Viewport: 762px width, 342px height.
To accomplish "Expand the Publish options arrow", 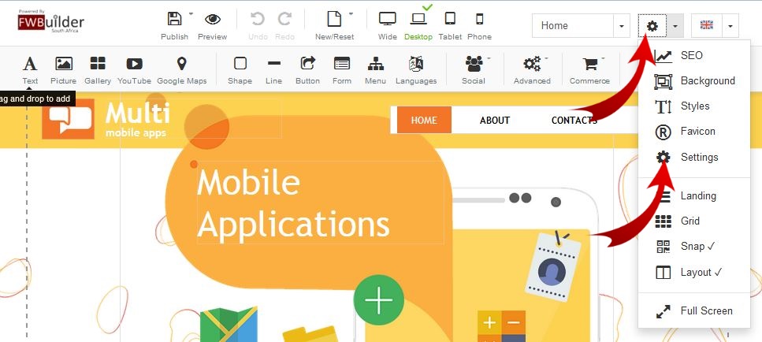I will point(191,13).
